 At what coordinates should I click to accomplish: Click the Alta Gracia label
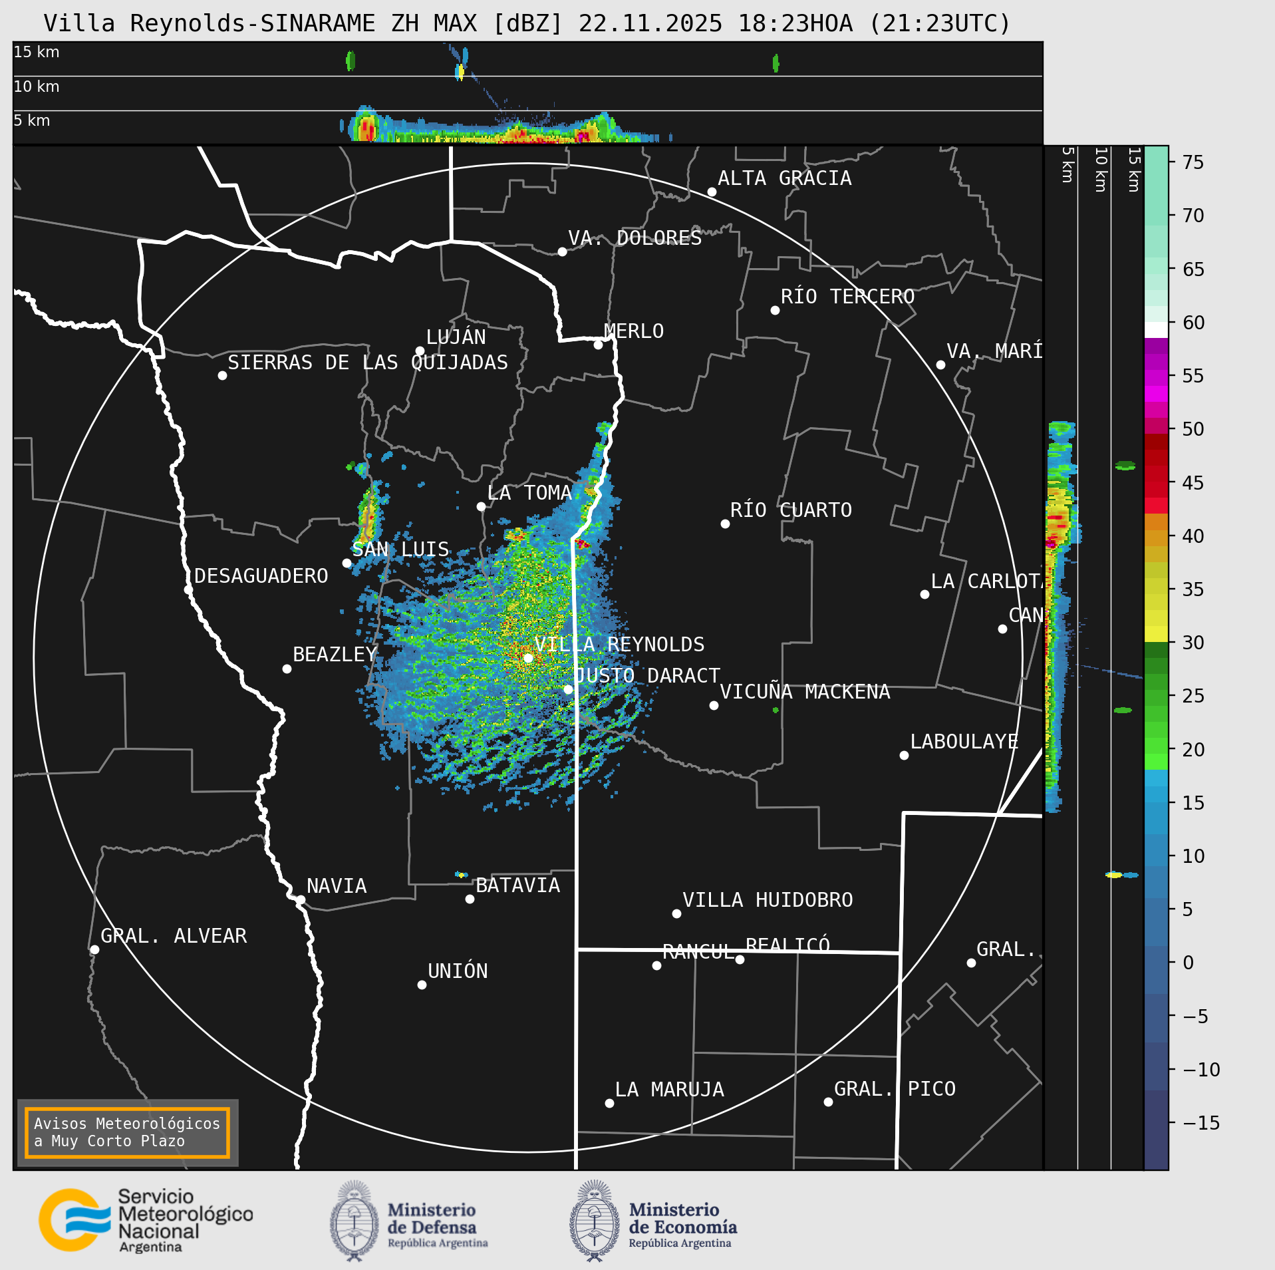point(784,178)
